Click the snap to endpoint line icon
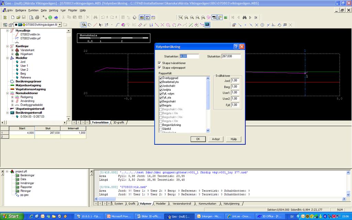This screenshot has height=220, width=352. 240,25
